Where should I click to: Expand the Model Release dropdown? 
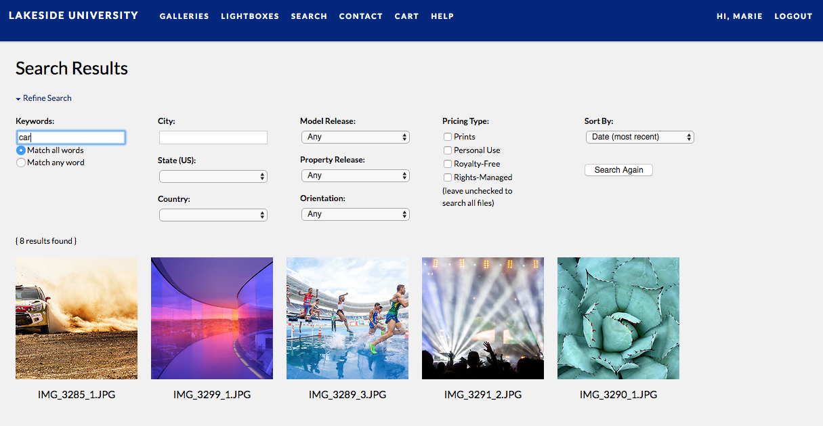coord(356,137)
